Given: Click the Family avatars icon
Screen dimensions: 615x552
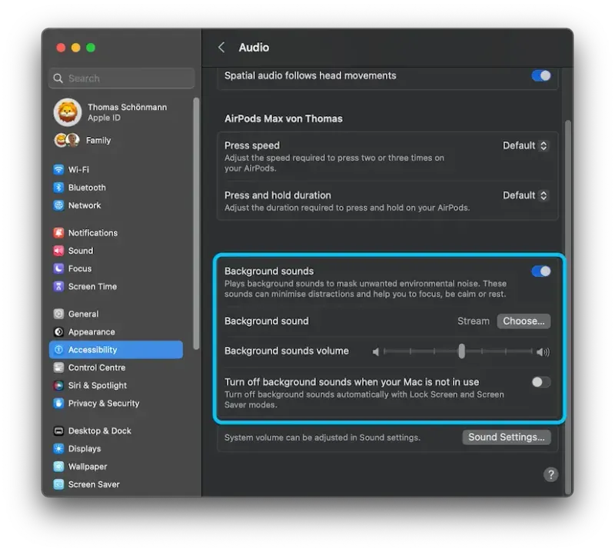Looking at the screenshot, I should coord(67,140).
